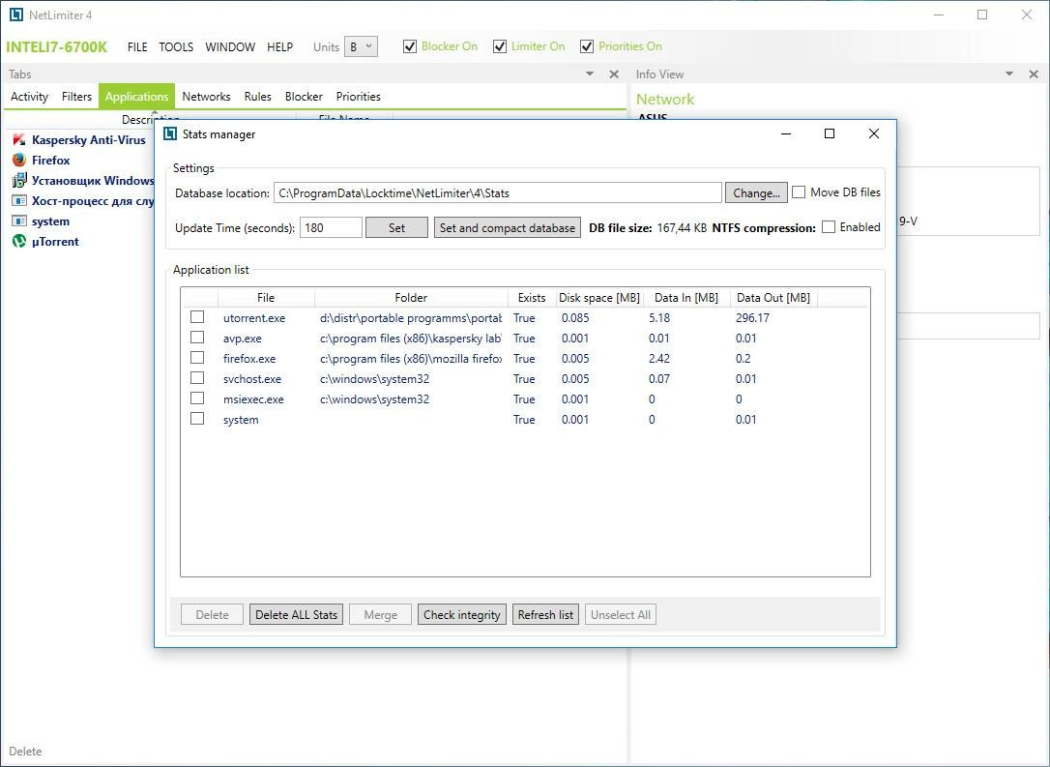The width and height of the screenshot is (1050, 767).
Task: Enable NTFS compression checkbox
Action: [829, 227]
